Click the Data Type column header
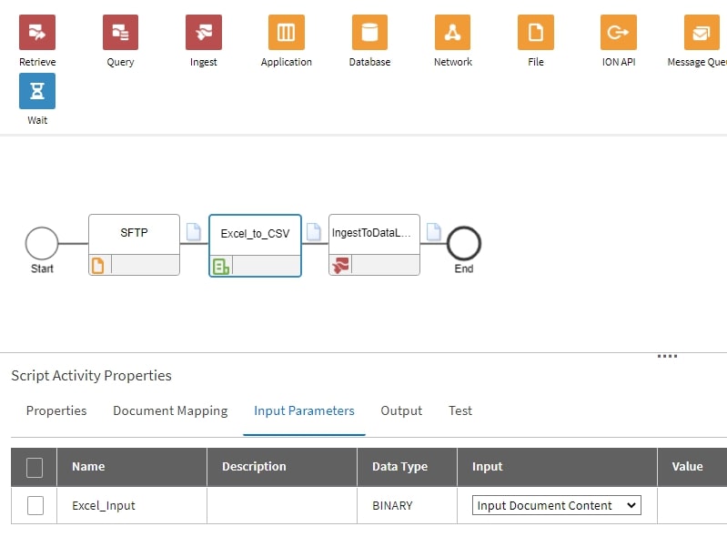This screenshot has width=727, height=557. pyautogui.click(x=407, y=467)
